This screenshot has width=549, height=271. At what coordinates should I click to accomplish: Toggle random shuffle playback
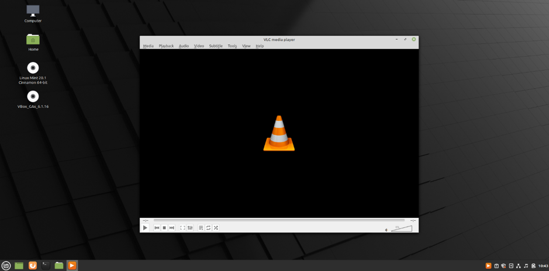(x=216, y=228)
